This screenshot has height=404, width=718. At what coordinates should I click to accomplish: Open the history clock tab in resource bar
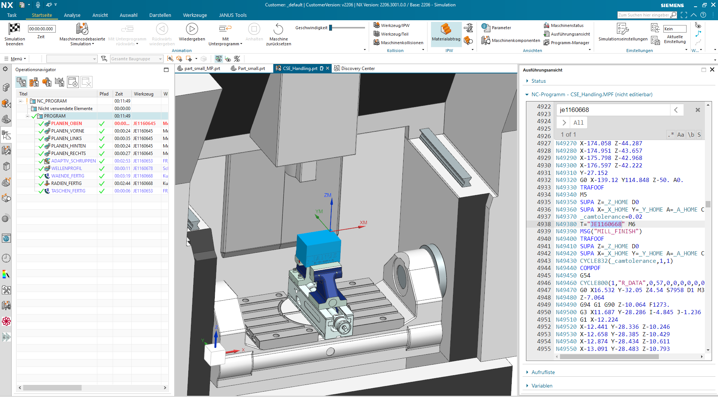(6, 258)
